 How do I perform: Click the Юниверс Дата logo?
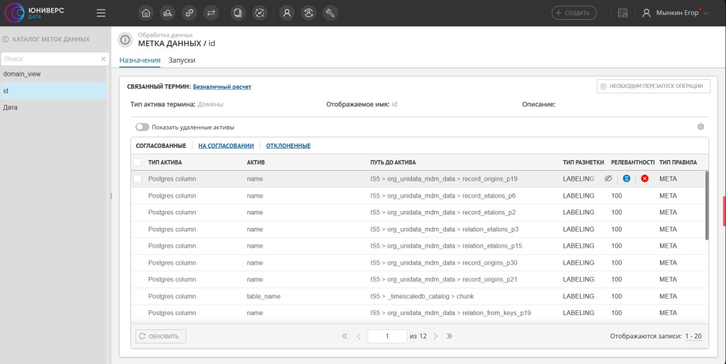click(34, 13)
